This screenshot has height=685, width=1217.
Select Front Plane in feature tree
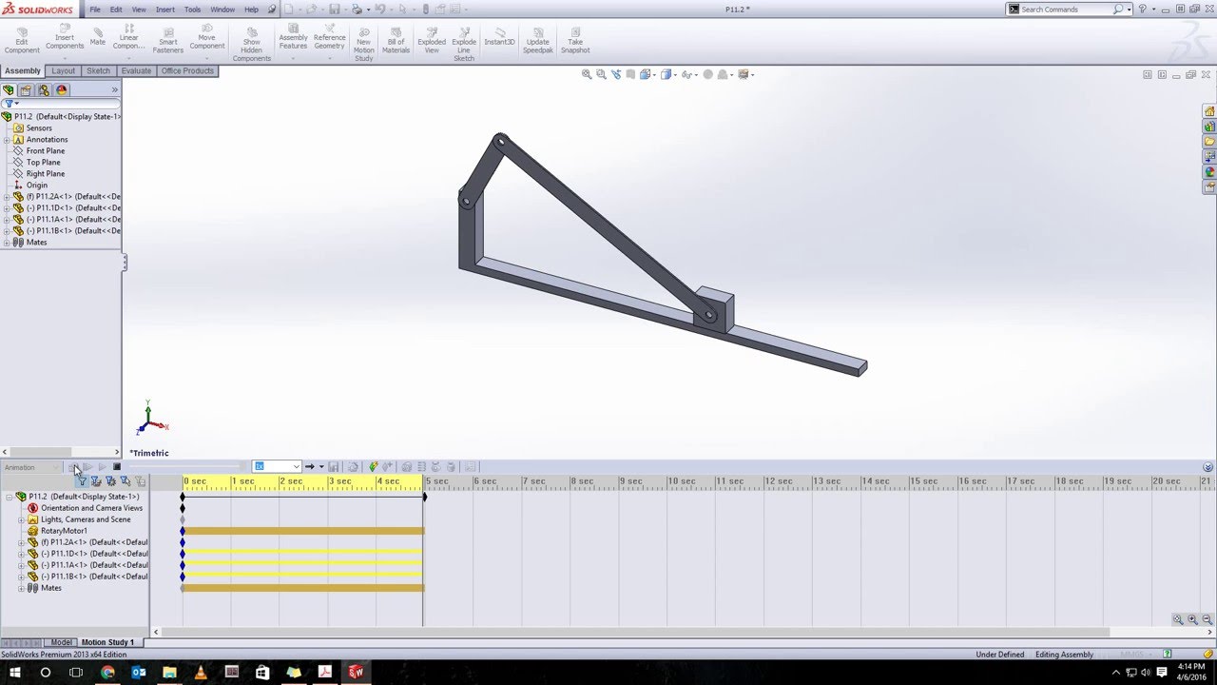[x=46, y=151]
